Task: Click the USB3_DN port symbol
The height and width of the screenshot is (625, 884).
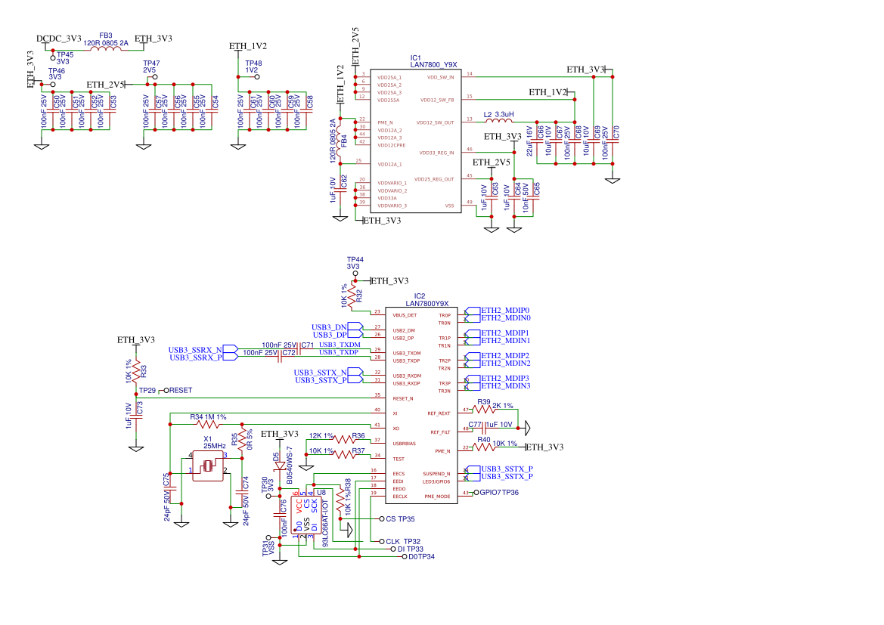Action: (x=355, y=327)
